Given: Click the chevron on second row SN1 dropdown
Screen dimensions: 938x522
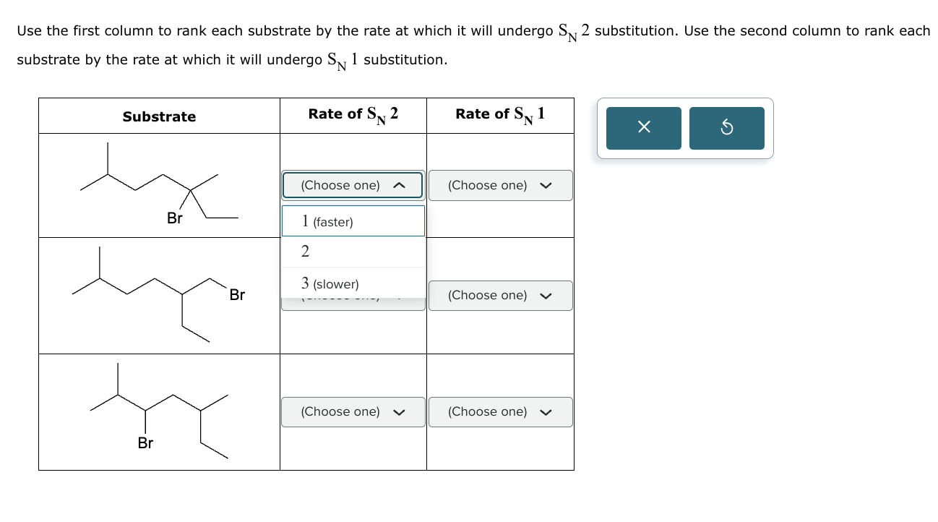Looking at the screenshot, I should 547,295.
